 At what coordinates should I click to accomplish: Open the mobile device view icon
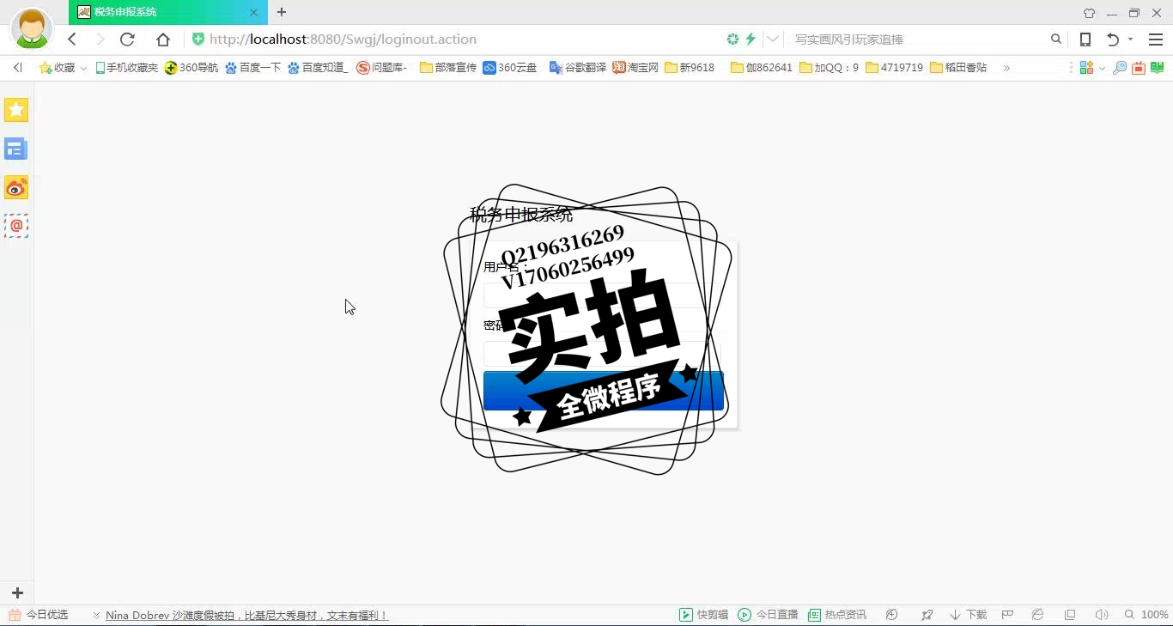pos(1085,40)
